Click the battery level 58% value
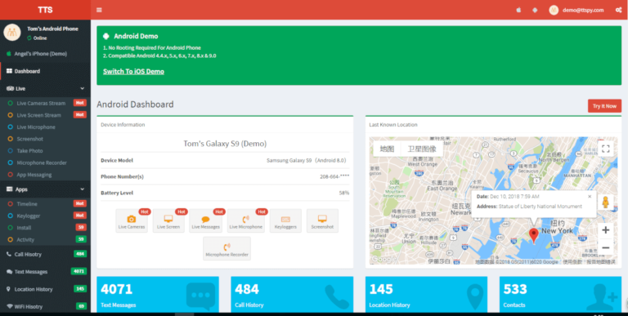Viewport: 628px width, 316px height. [344, 193]
